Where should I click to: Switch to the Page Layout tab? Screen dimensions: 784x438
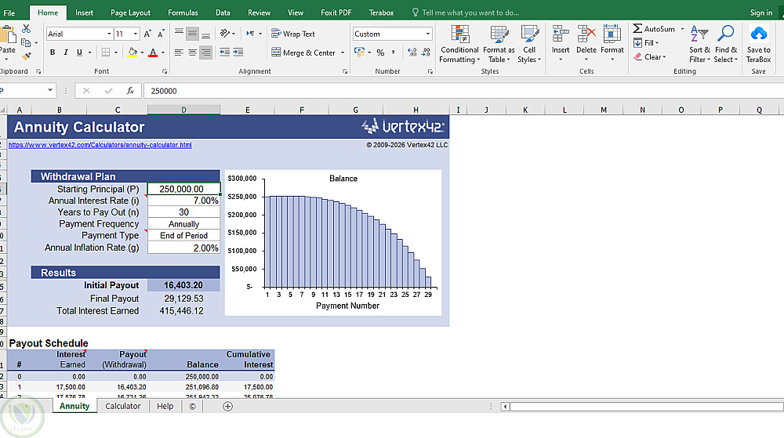tap(130, 13)
